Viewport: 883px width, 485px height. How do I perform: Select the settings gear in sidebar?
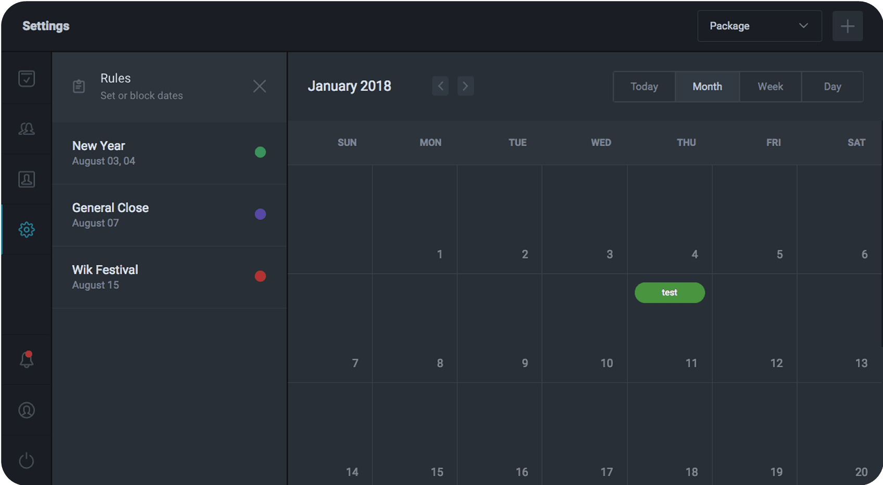[27, 229]
